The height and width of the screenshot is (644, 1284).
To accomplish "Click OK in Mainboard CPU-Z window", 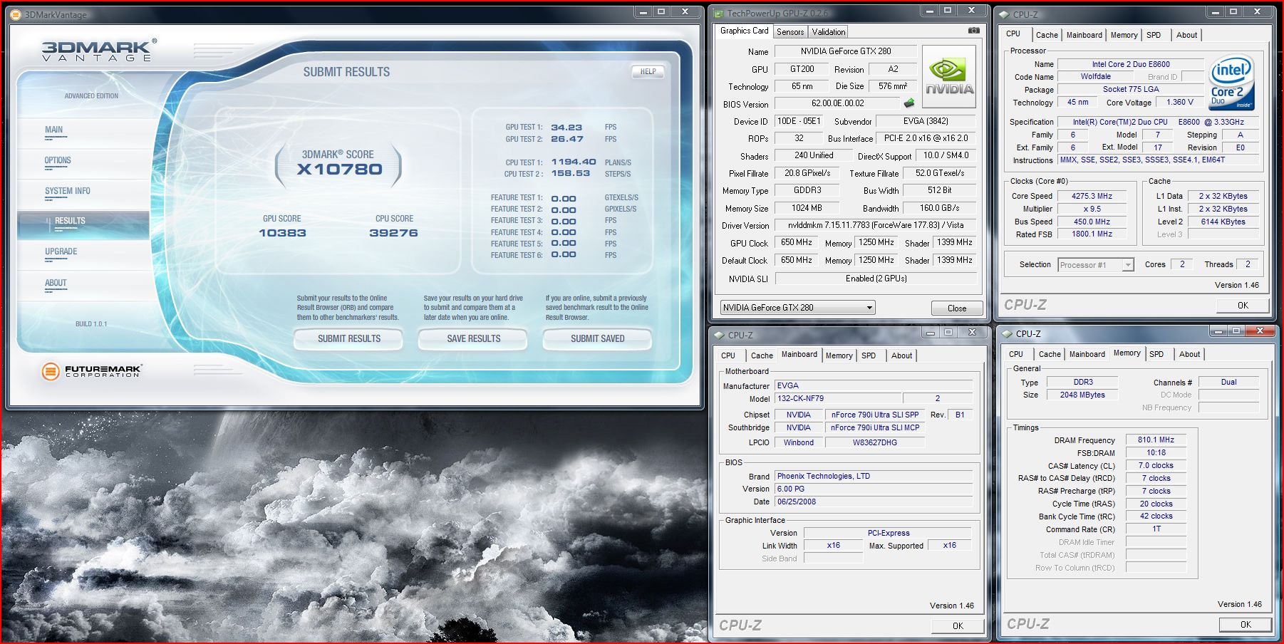I will [958, 625].
